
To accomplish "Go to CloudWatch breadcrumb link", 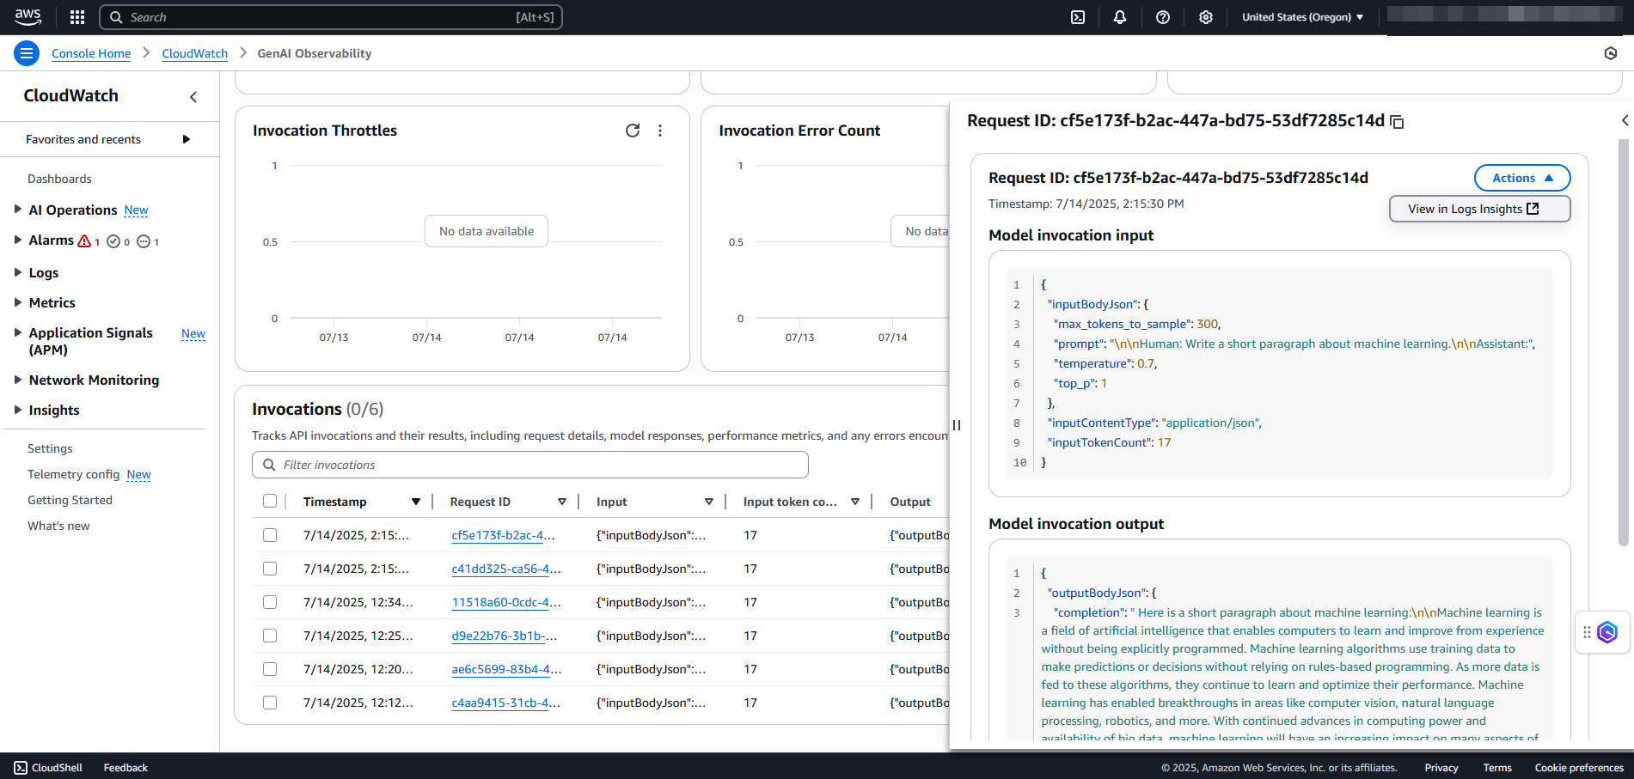I will point(194,53).
